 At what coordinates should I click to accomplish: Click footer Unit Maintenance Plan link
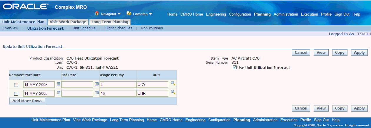point(51,120)
